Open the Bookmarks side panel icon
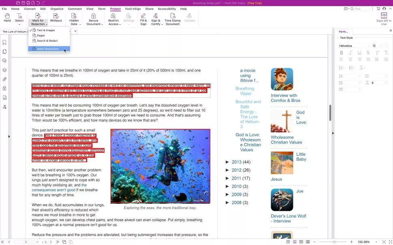The height and width of the screenshot is (245, 393). point(4,42)
